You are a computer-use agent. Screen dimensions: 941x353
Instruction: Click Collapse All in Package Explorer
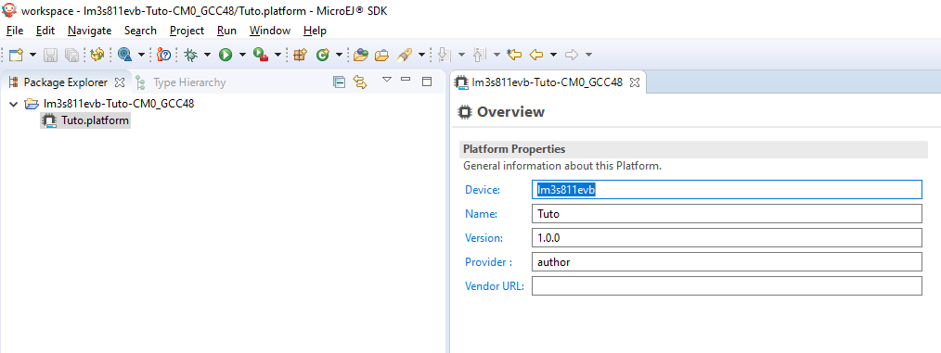339,82
